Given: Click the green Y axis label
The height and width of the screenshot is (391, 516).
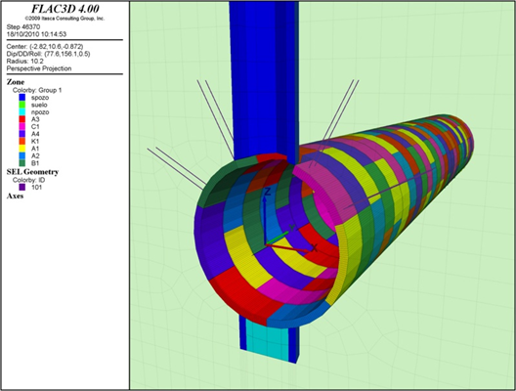Looking at the screenshot, I should click(x=292, y=227).
